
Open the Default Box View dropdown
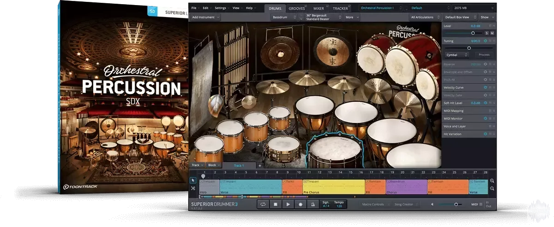[459, 17]
